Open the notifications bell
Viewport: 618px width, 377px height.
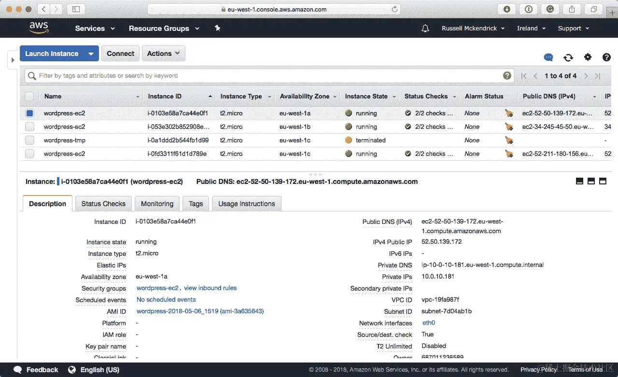[x=425, y=28]
